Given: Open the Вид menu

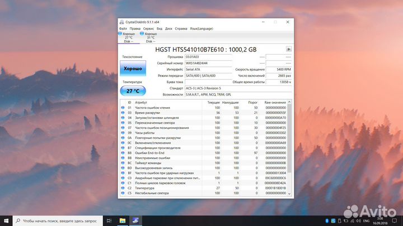Looking at the screenshot, I should pos(160,28).
